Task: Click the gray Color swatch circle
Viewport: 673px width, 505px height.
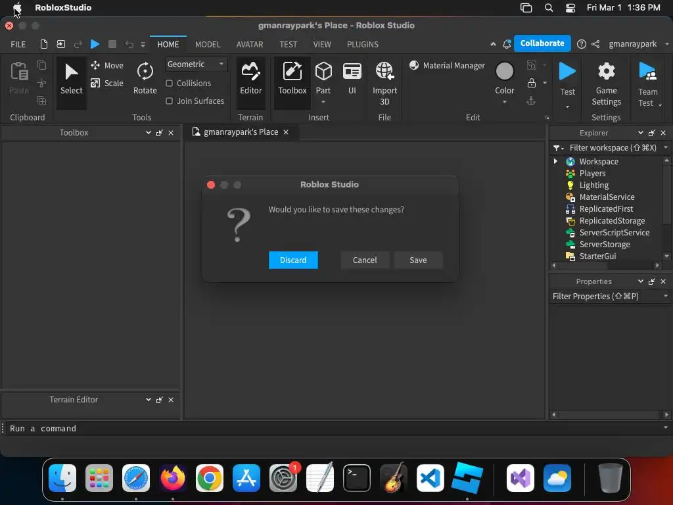Action: 504,71
